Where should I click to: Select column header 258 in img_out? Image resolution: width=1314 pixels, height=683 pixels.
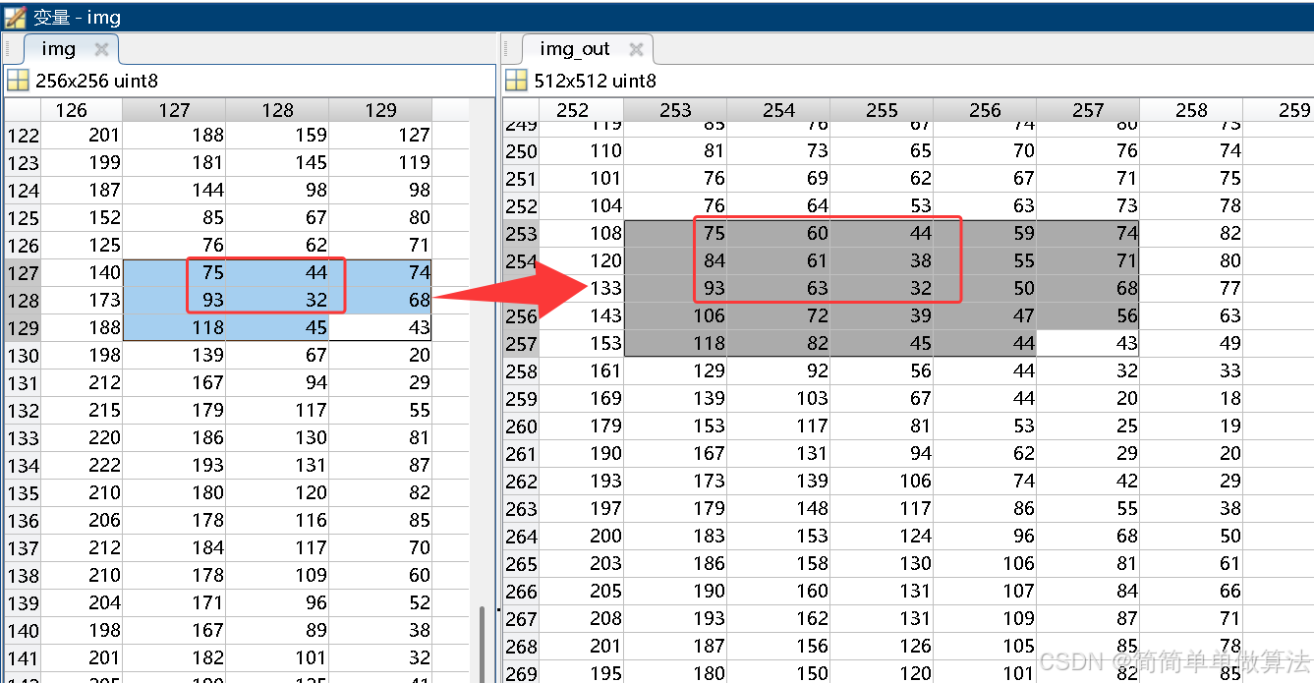[1191, 110]
